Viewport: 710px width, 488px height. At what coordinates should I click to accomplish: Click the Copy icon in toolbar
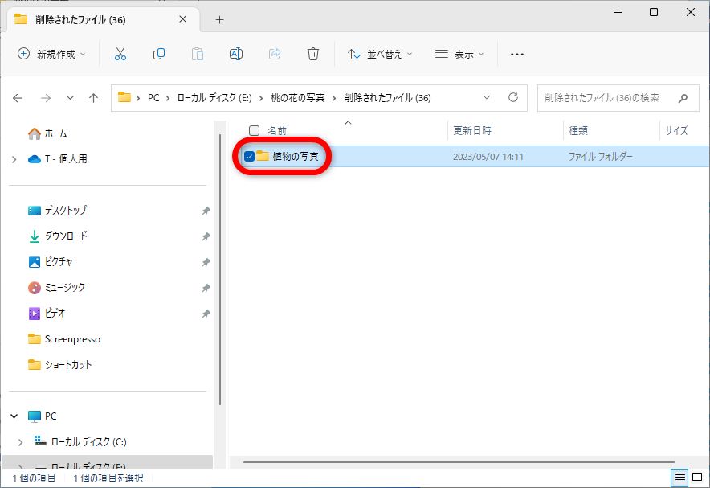[159, 54]
